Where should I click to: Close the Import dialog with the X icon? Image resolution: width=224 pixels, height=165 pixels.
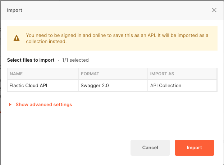pyautogui.click(x=214, y=10)
